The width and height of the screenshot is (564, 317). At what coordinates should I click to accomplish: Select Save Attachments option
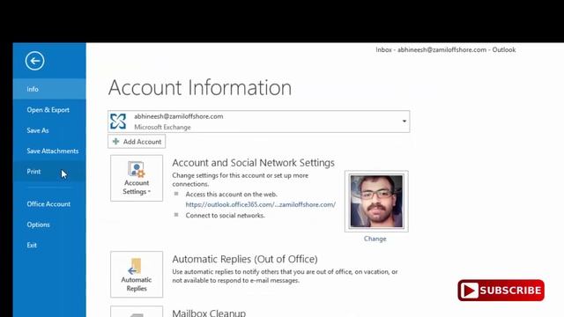coord(49,151)
